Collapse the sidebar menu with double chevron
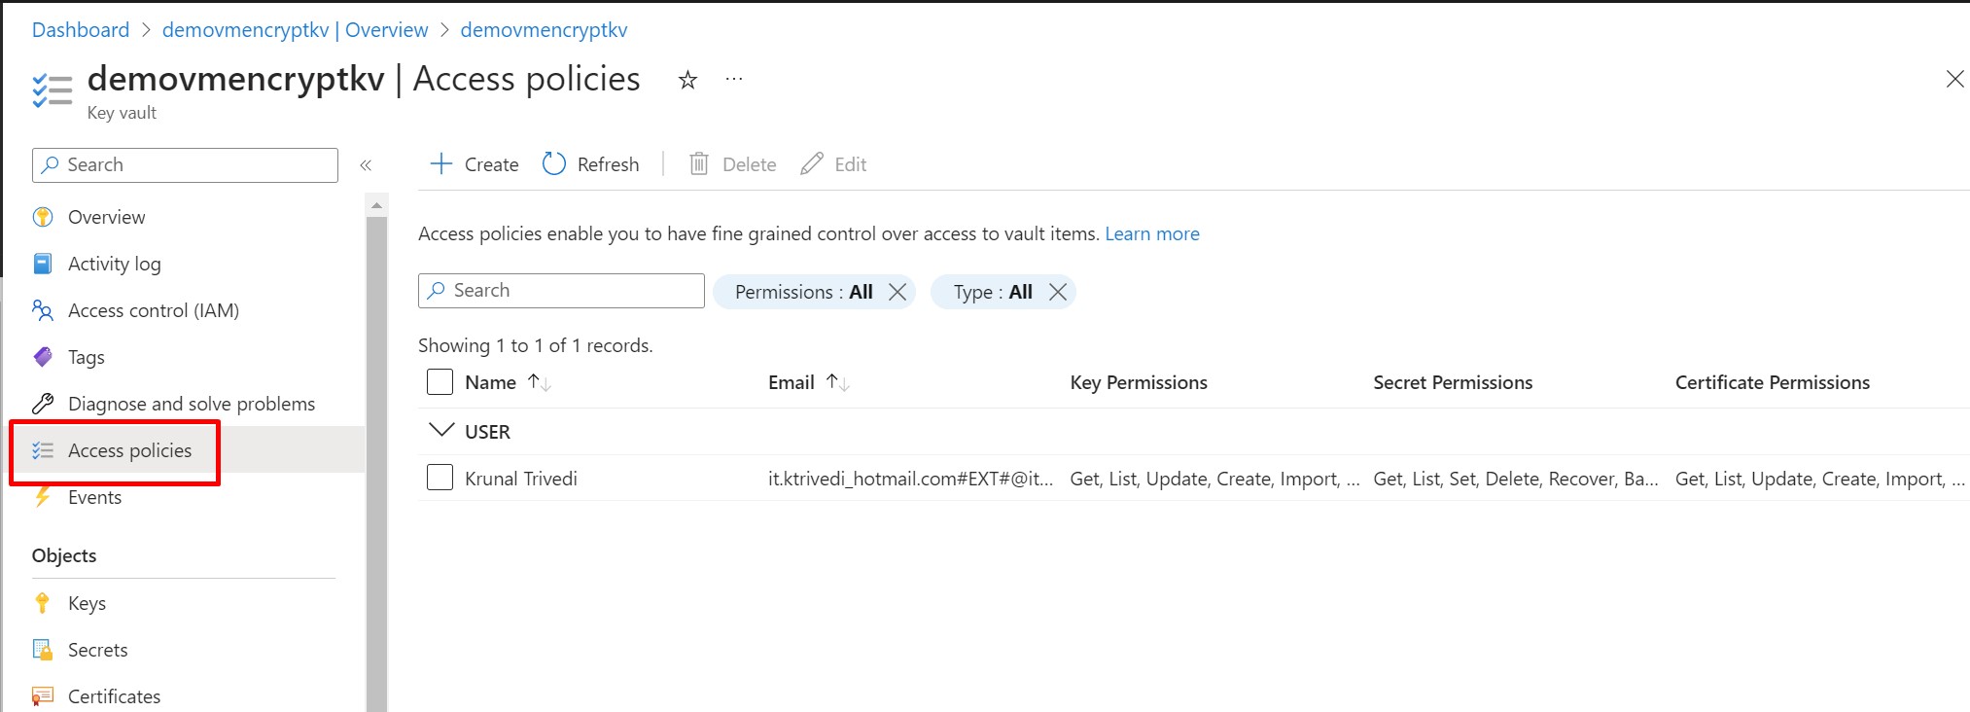The image size is (1970, 712). [366, 165]
